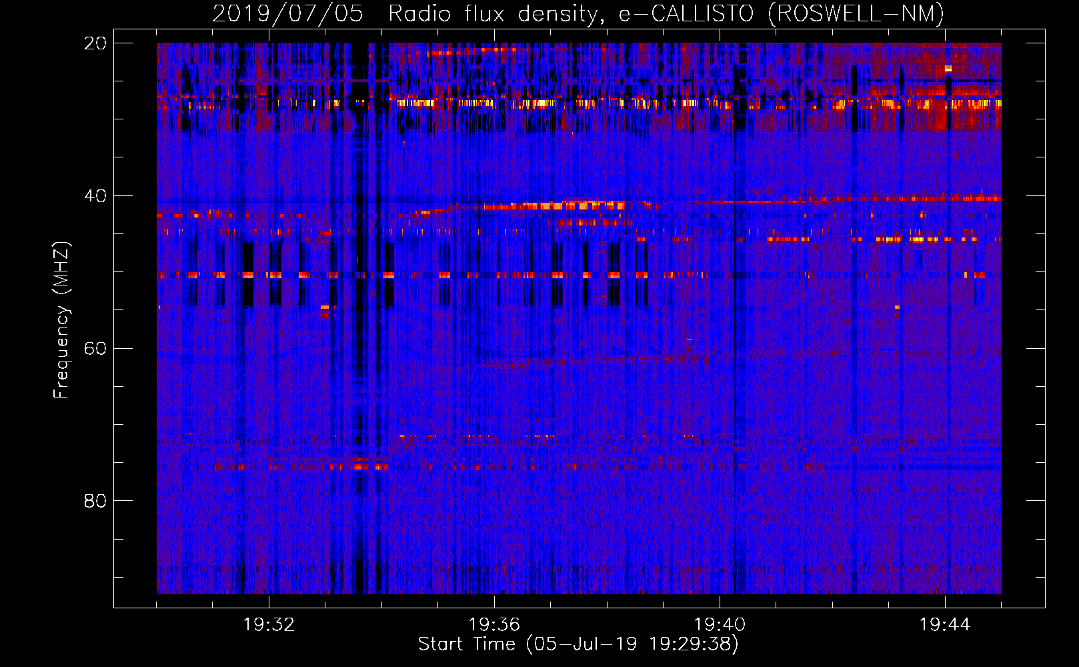Click the time tick label "19:32"
The image size is (1079, 667).
pos(269,625)
